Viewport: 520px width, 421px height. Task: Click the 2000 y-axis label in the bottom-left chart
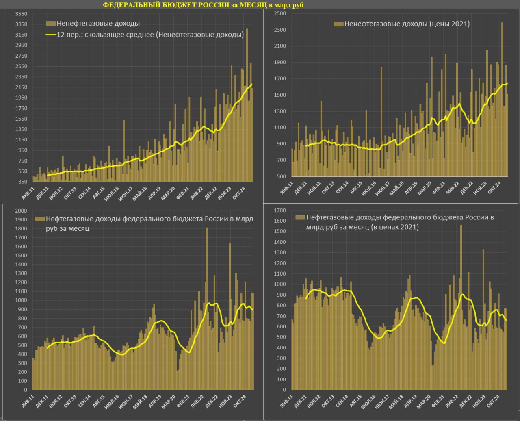coord(21,210)
